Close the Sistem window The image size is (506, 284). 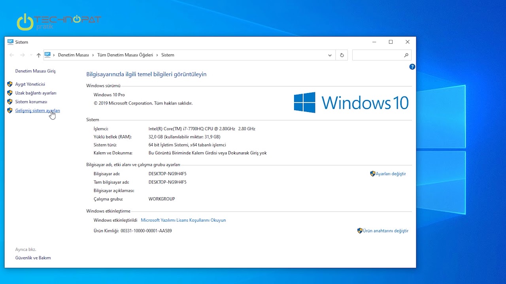[x=407, y=42]
